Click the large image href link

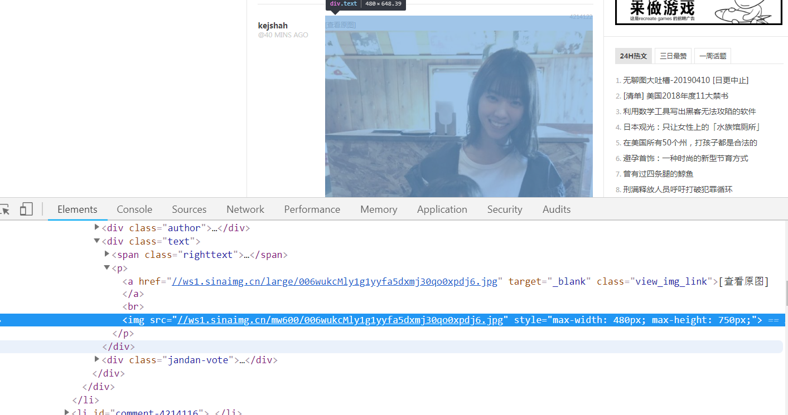point(335,281)
